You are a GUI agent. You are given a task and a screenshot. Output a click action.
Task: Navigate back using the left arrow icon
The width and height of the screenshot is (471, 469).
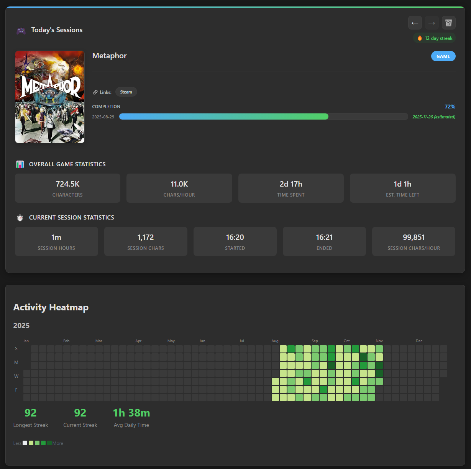tap(415, 23)
